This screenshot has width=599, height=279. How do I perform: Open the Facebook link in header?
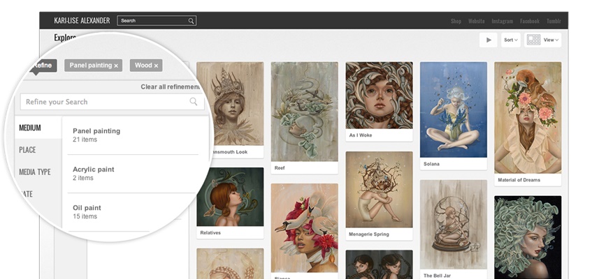tap(530, 21)
